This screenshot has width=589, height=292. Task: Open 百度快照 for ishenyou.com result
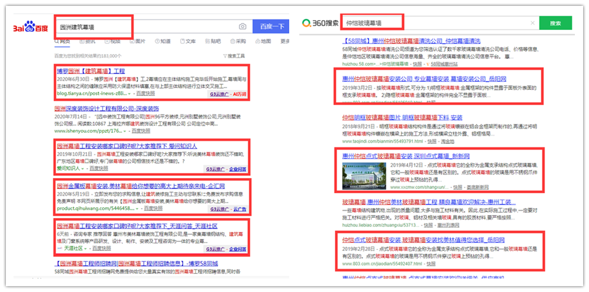coord(141,131)
